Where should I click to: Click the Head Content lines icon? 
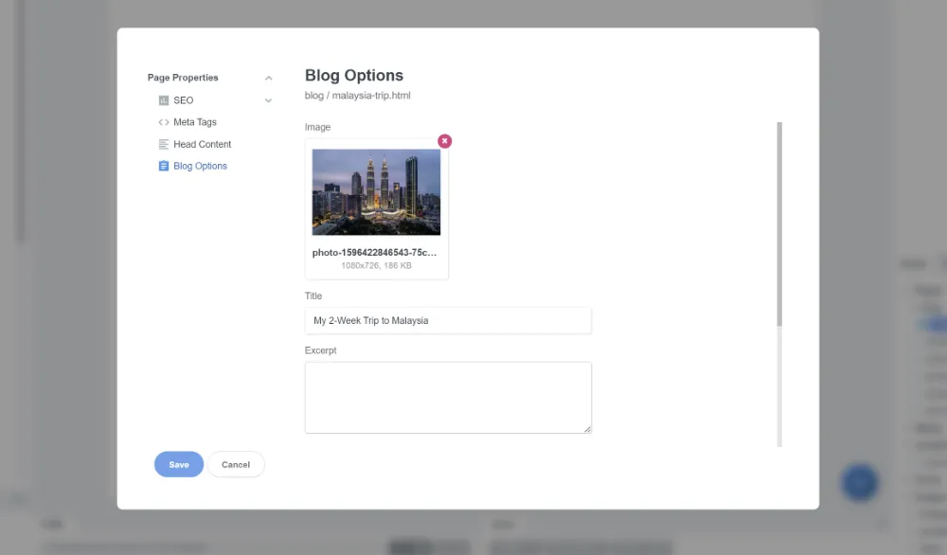pyautogui.click(x=162, y=144)
